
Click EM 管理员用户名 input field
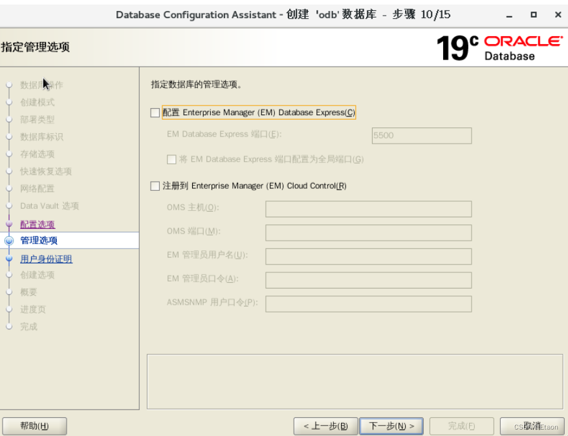point(368,257)
